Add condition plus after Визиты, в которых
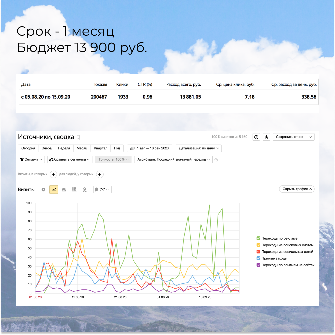 click(54, 174)
